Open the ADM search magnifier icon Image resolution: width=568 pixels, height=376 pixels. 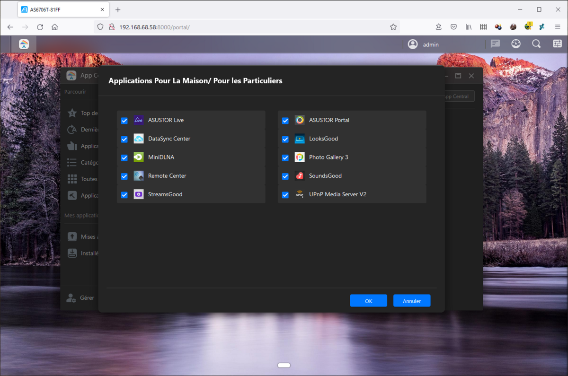(x=536, y=44)
